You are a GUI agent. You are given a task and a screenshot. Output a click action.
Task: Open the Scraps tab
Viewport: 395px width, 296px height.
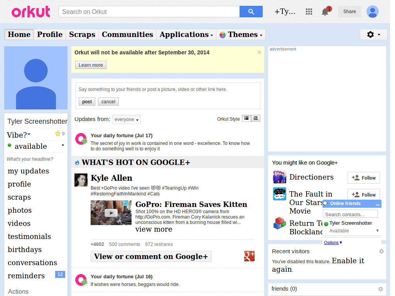(x=82, y=34)
